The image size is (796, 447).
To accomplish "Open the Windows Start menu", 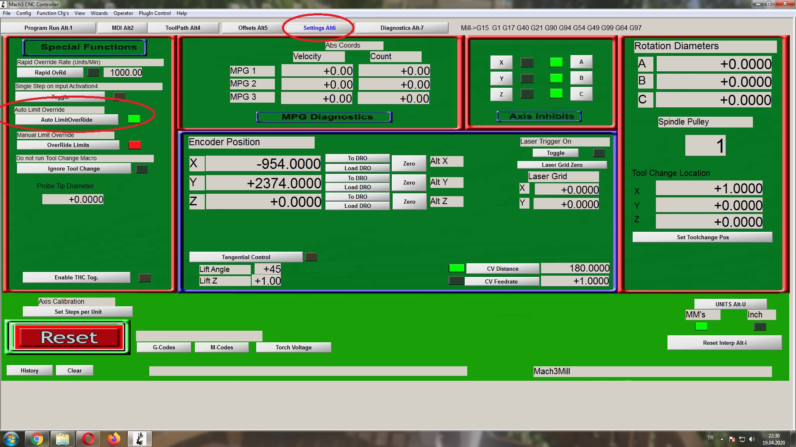I will 11,439.
